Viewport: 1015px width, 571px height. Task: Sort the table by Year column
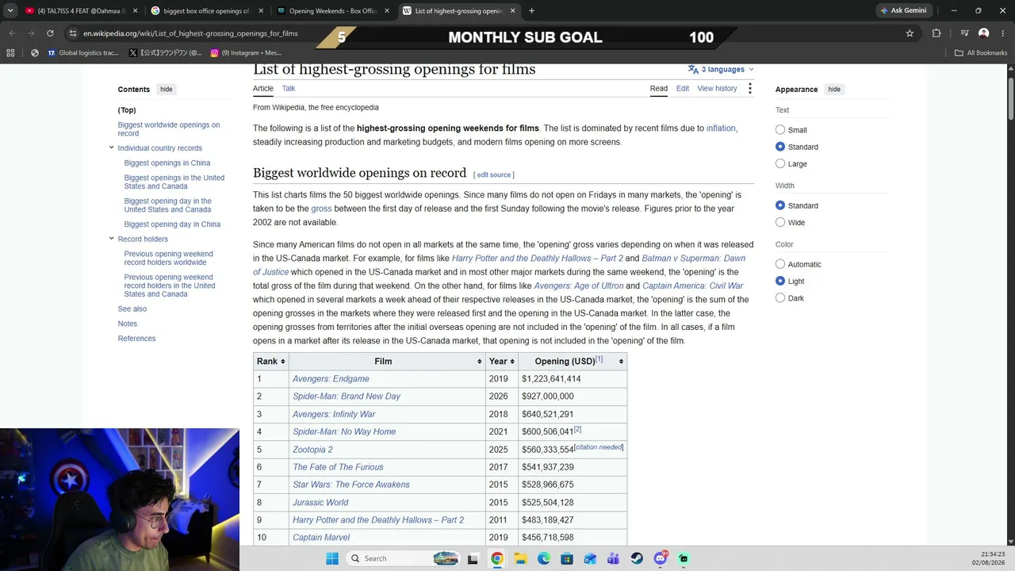[502, 362]
